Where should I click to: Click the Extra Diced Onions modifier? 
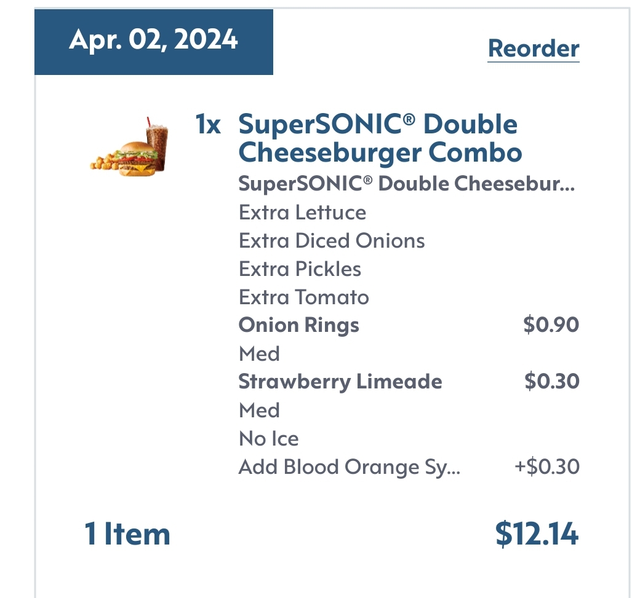tap(332, 241)
